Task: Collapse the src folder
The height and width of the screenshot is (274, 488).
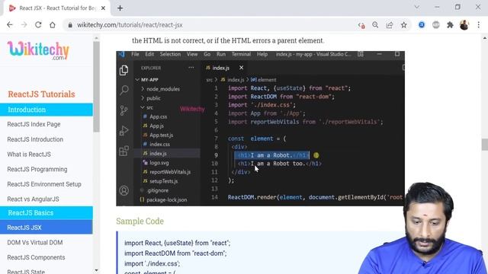Action: pyautogui.click(x=147, y=107)
